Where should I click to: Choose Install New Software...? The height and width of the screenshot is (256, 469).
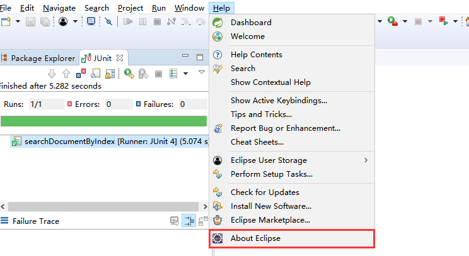pyautogui.click(x=292, y=206)
